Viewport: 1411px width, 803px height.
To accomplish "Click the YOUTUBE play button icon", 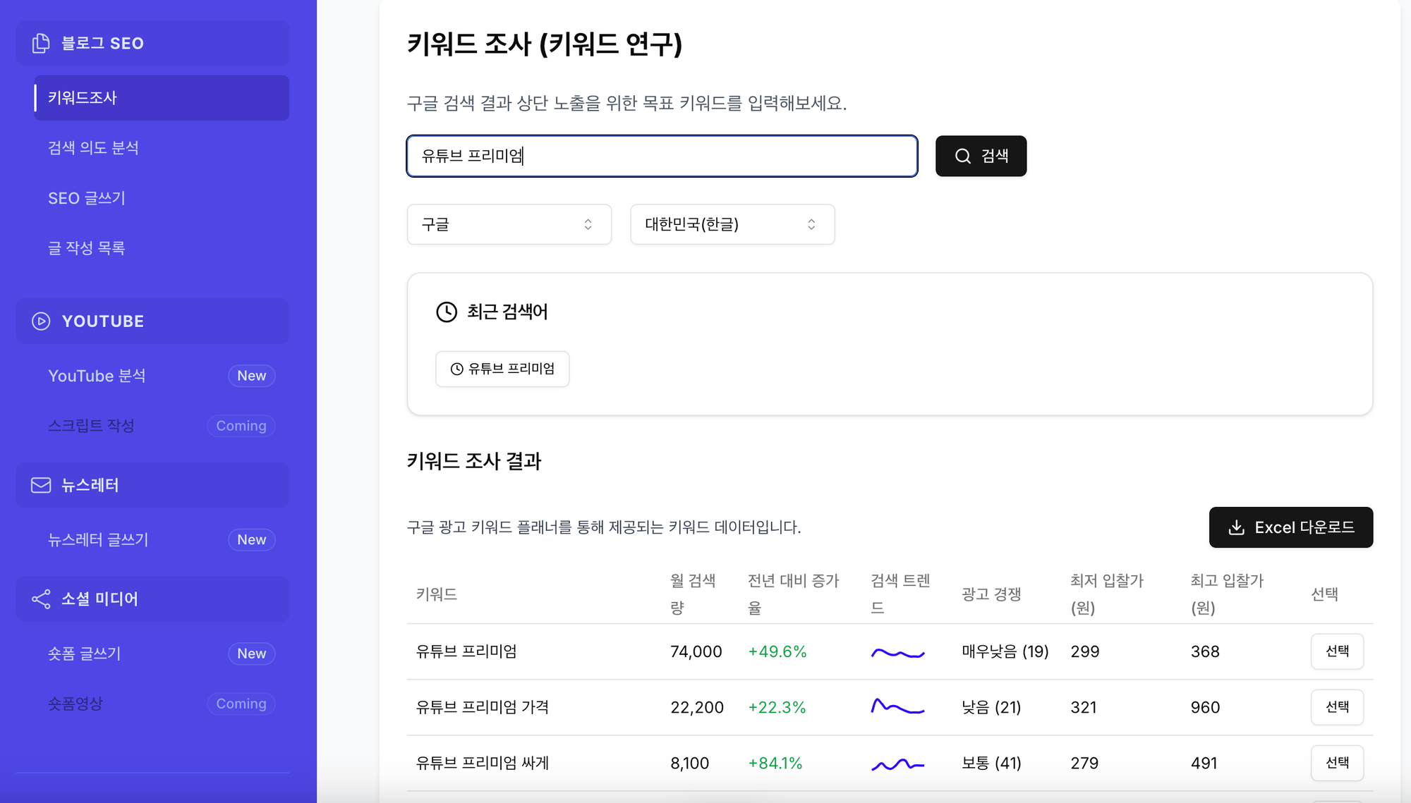I will [x=40, y=321].
